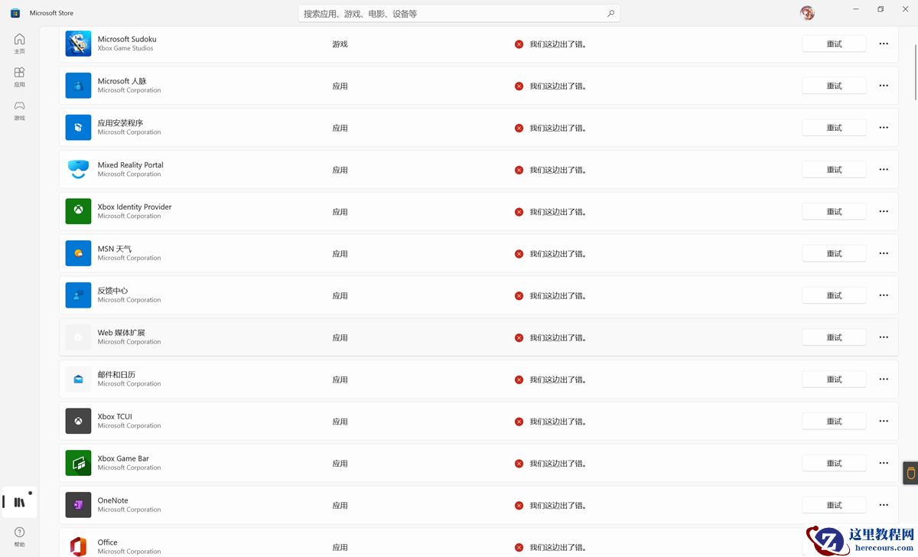The image size is (918, 557).
Task: Click the 反馈中心 app icon
Action: [x=78, y=295]
